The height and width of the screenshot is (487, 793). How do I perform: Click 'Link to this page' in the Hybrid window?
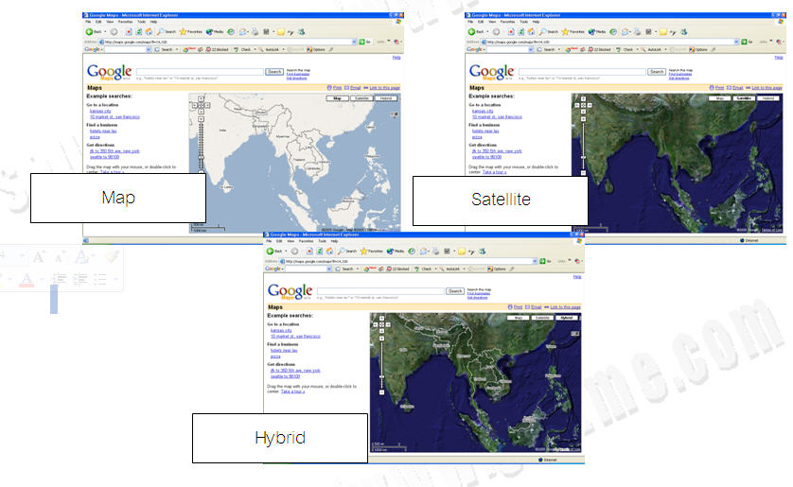566,306
